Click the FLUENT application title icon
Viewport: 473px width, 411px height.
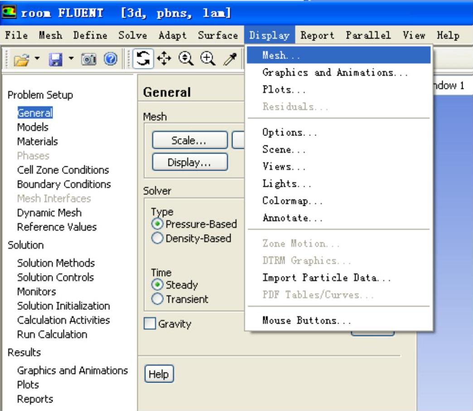10,12
